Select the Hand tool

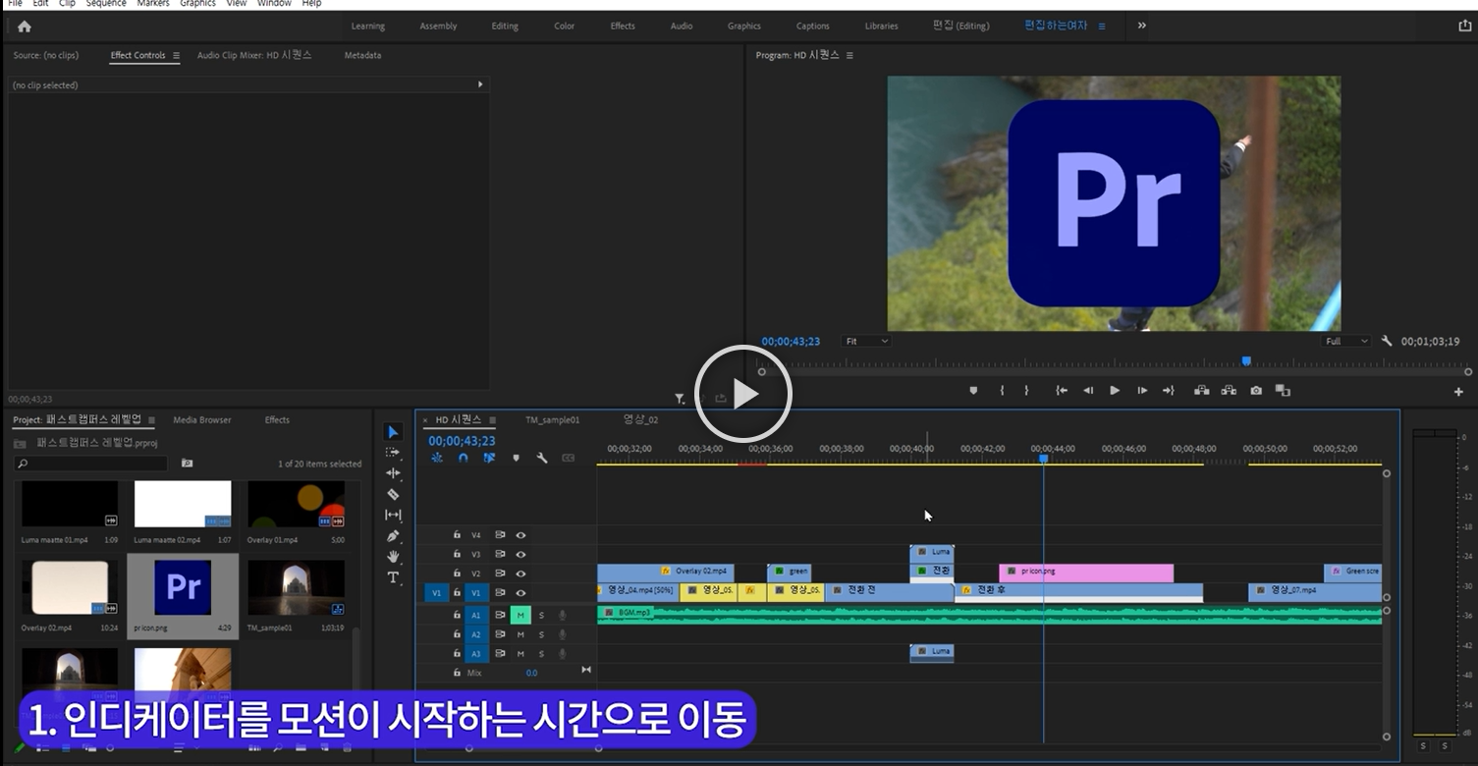pos(393,557)
